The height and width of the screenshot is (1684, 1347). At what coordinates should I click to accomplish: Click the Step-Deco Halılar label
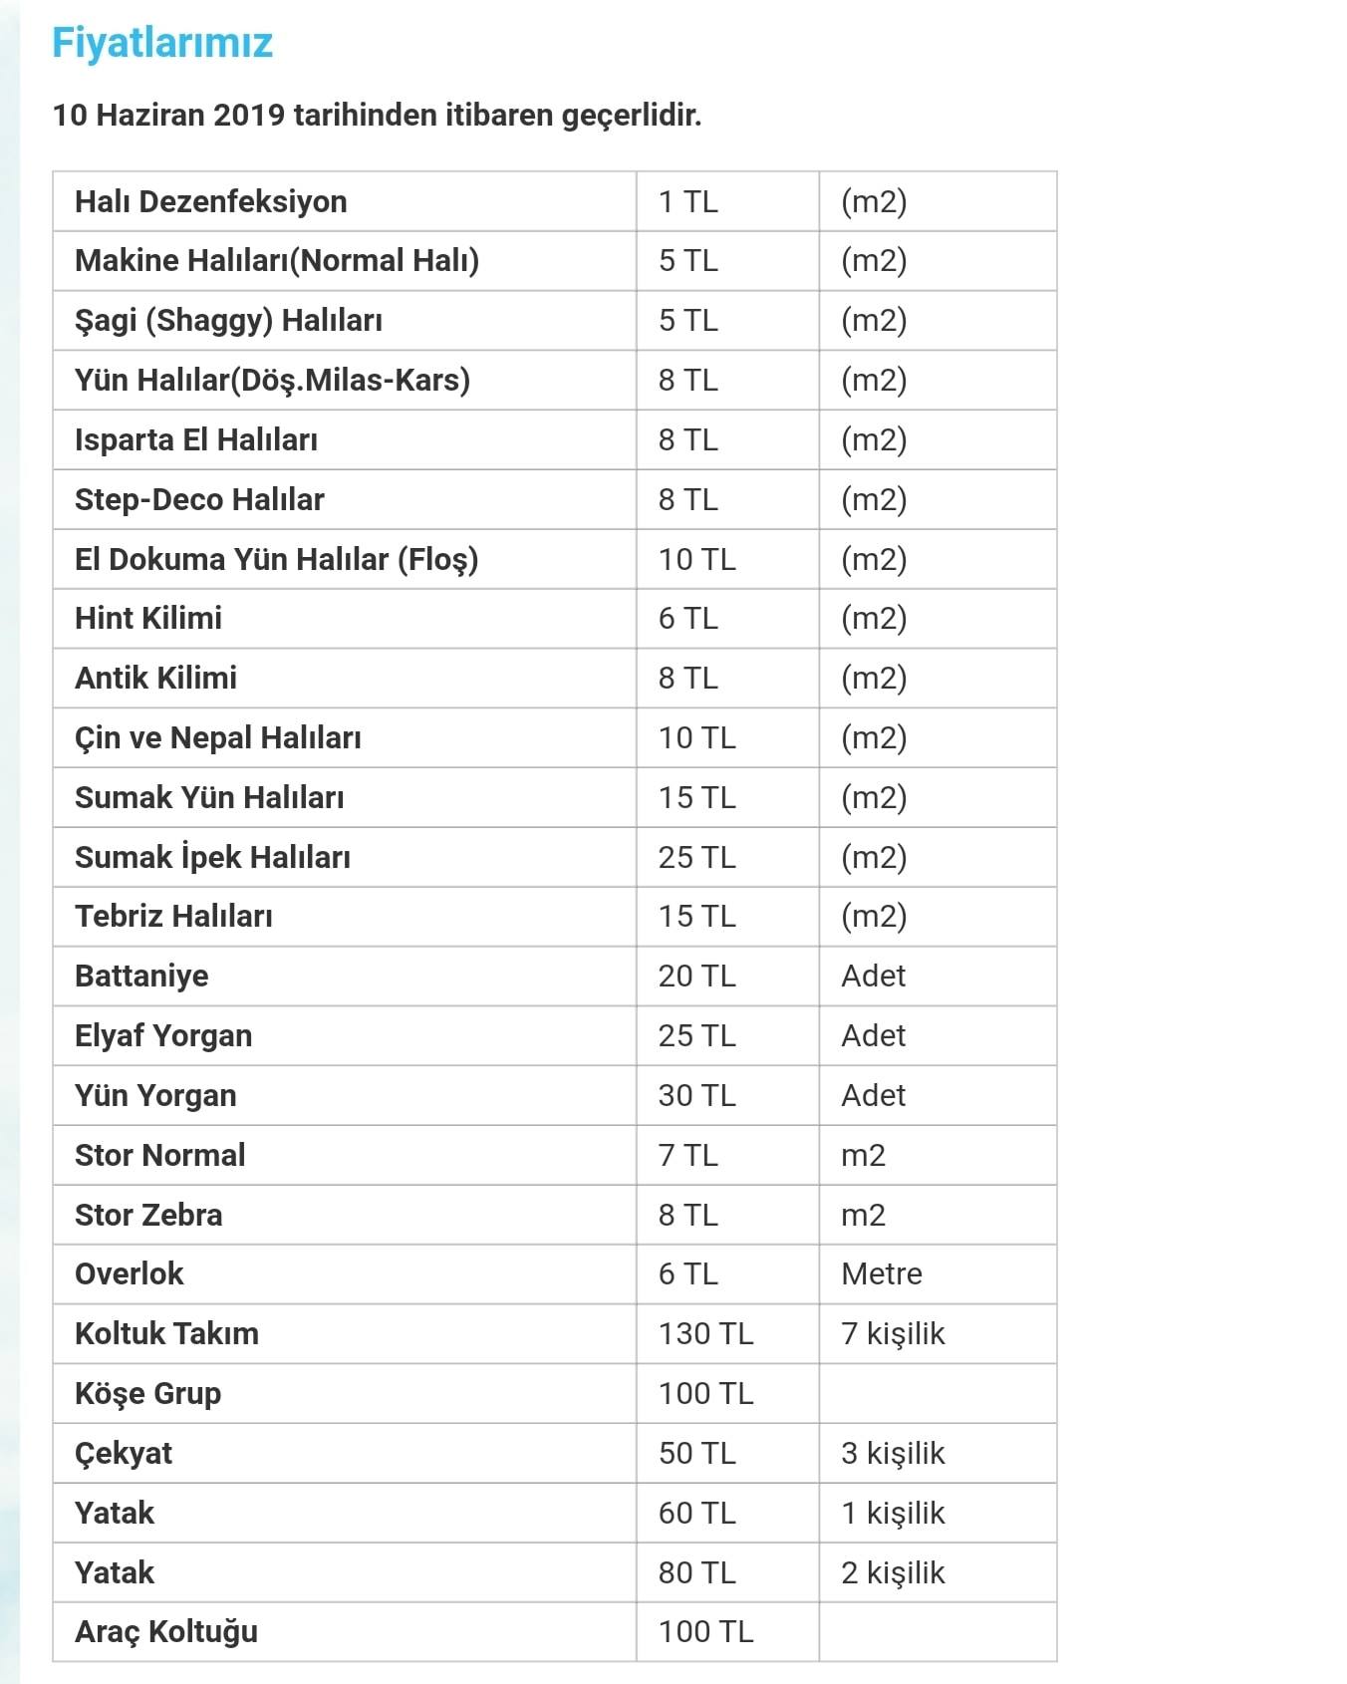pyautogui.click(x=199, y=499)
